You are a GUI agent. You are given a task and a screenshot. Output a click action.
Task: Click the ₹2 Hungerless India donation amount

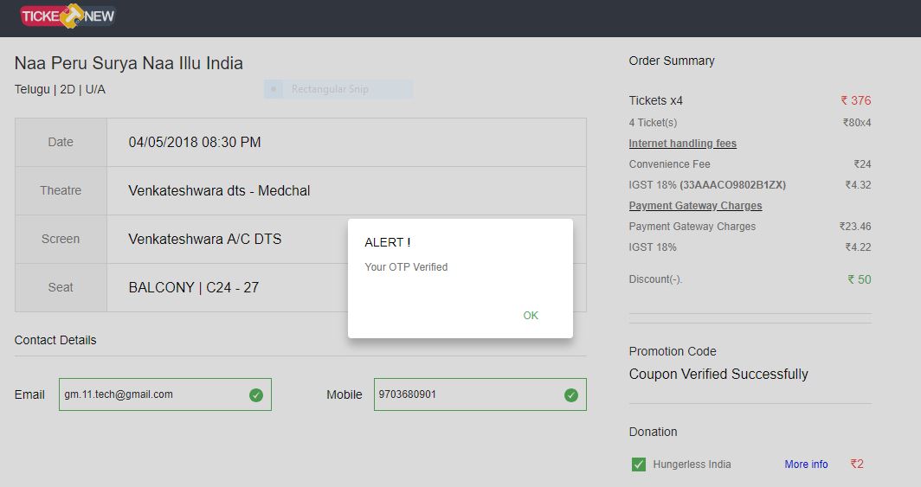pyautogui.click(x=856, y=465)
